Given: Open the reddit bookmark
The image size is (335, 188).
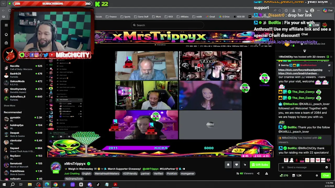Looking at the screenshot, I should pos(197,17).
